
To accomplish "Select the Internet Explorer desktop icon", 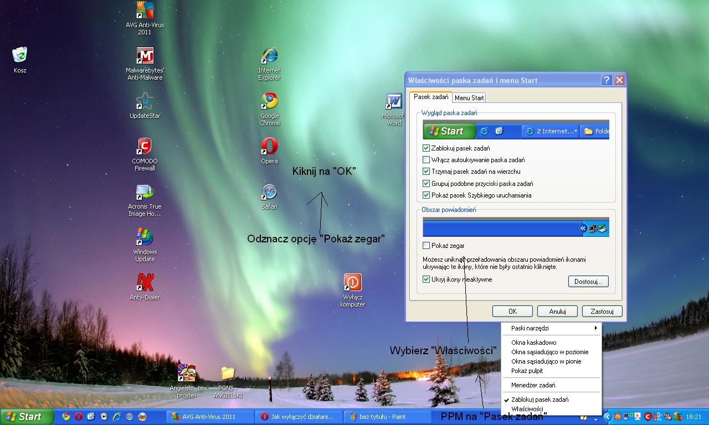I will [269, 64].
